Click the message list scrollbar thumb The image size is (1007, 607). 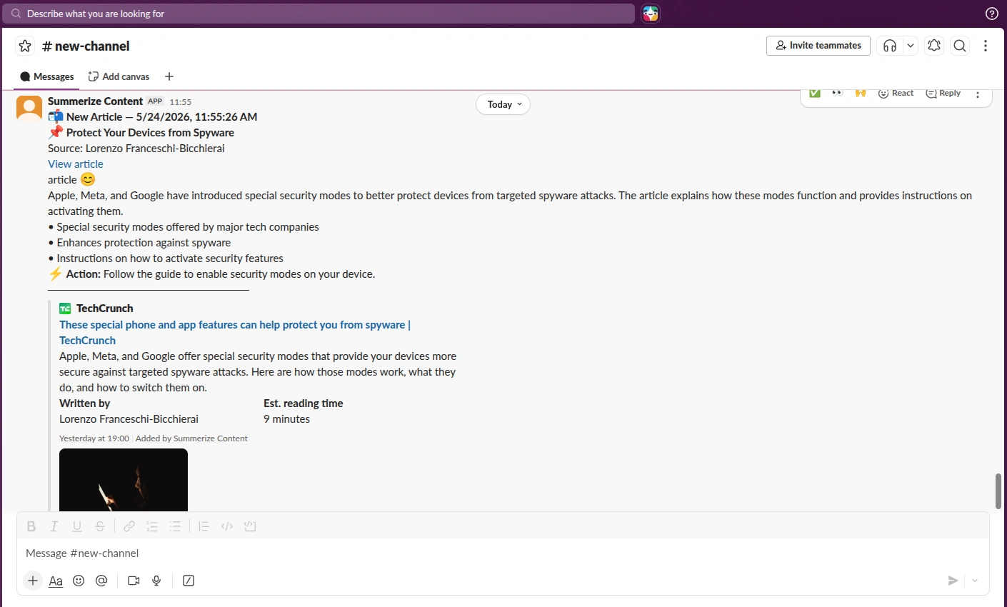tap(998, 491)
